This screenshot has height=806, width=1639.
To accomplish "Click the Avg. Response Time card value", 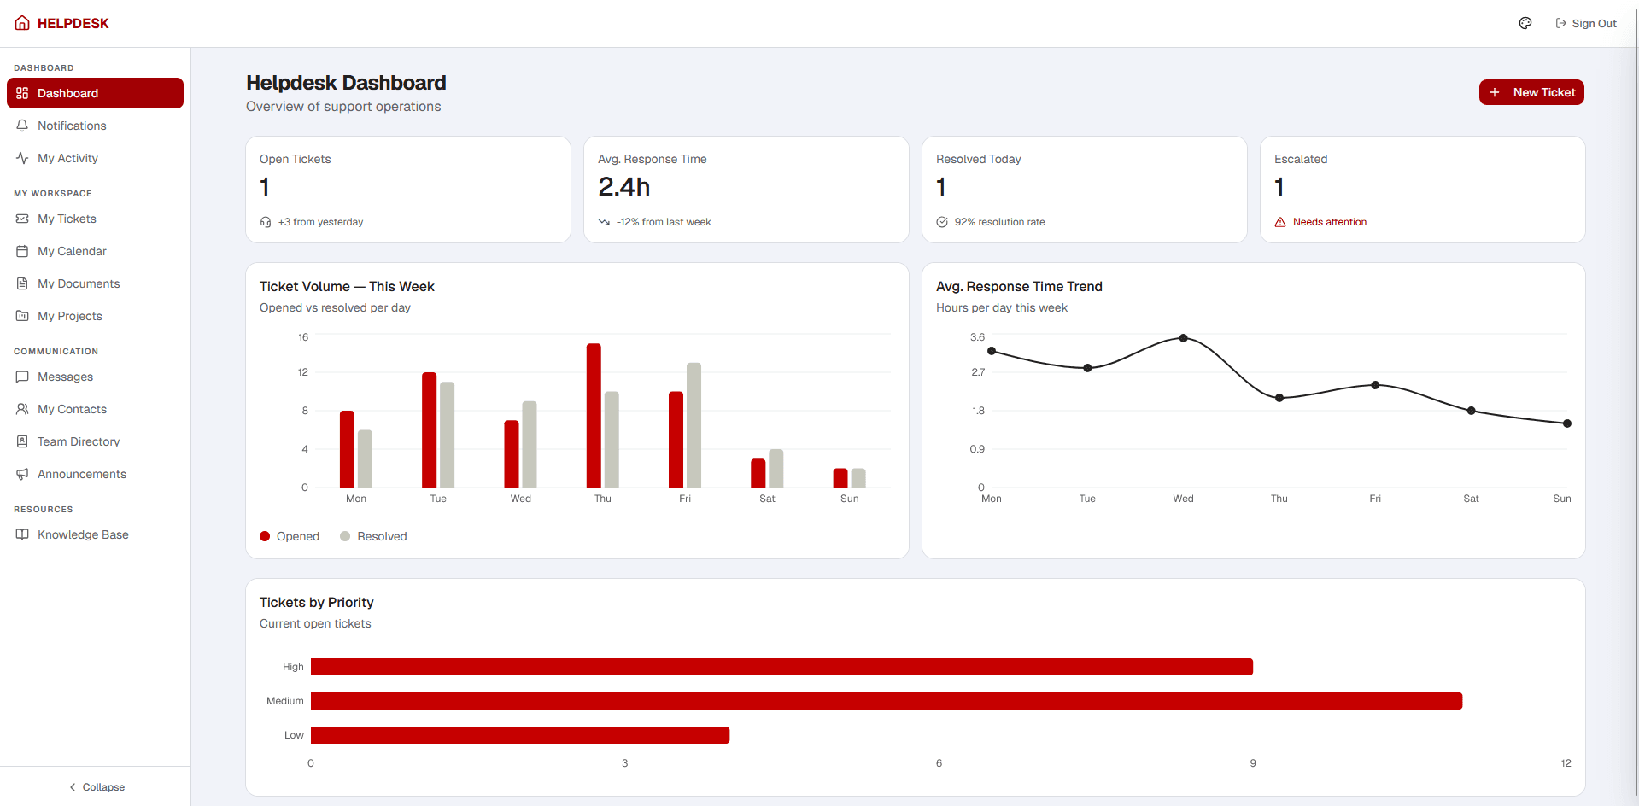I will coord(624,186).
